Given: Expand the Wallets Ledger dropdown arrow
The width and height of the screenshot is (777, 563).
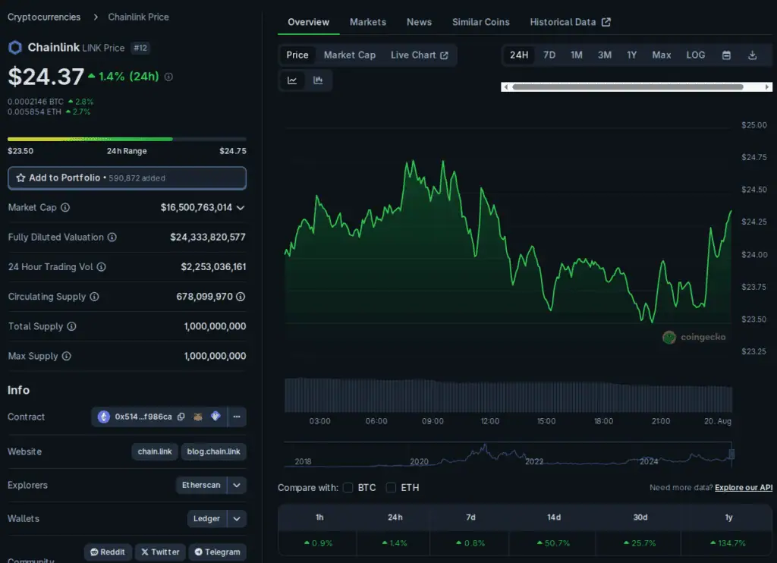Looking at the screenshot, I should (x=237, y=519).
